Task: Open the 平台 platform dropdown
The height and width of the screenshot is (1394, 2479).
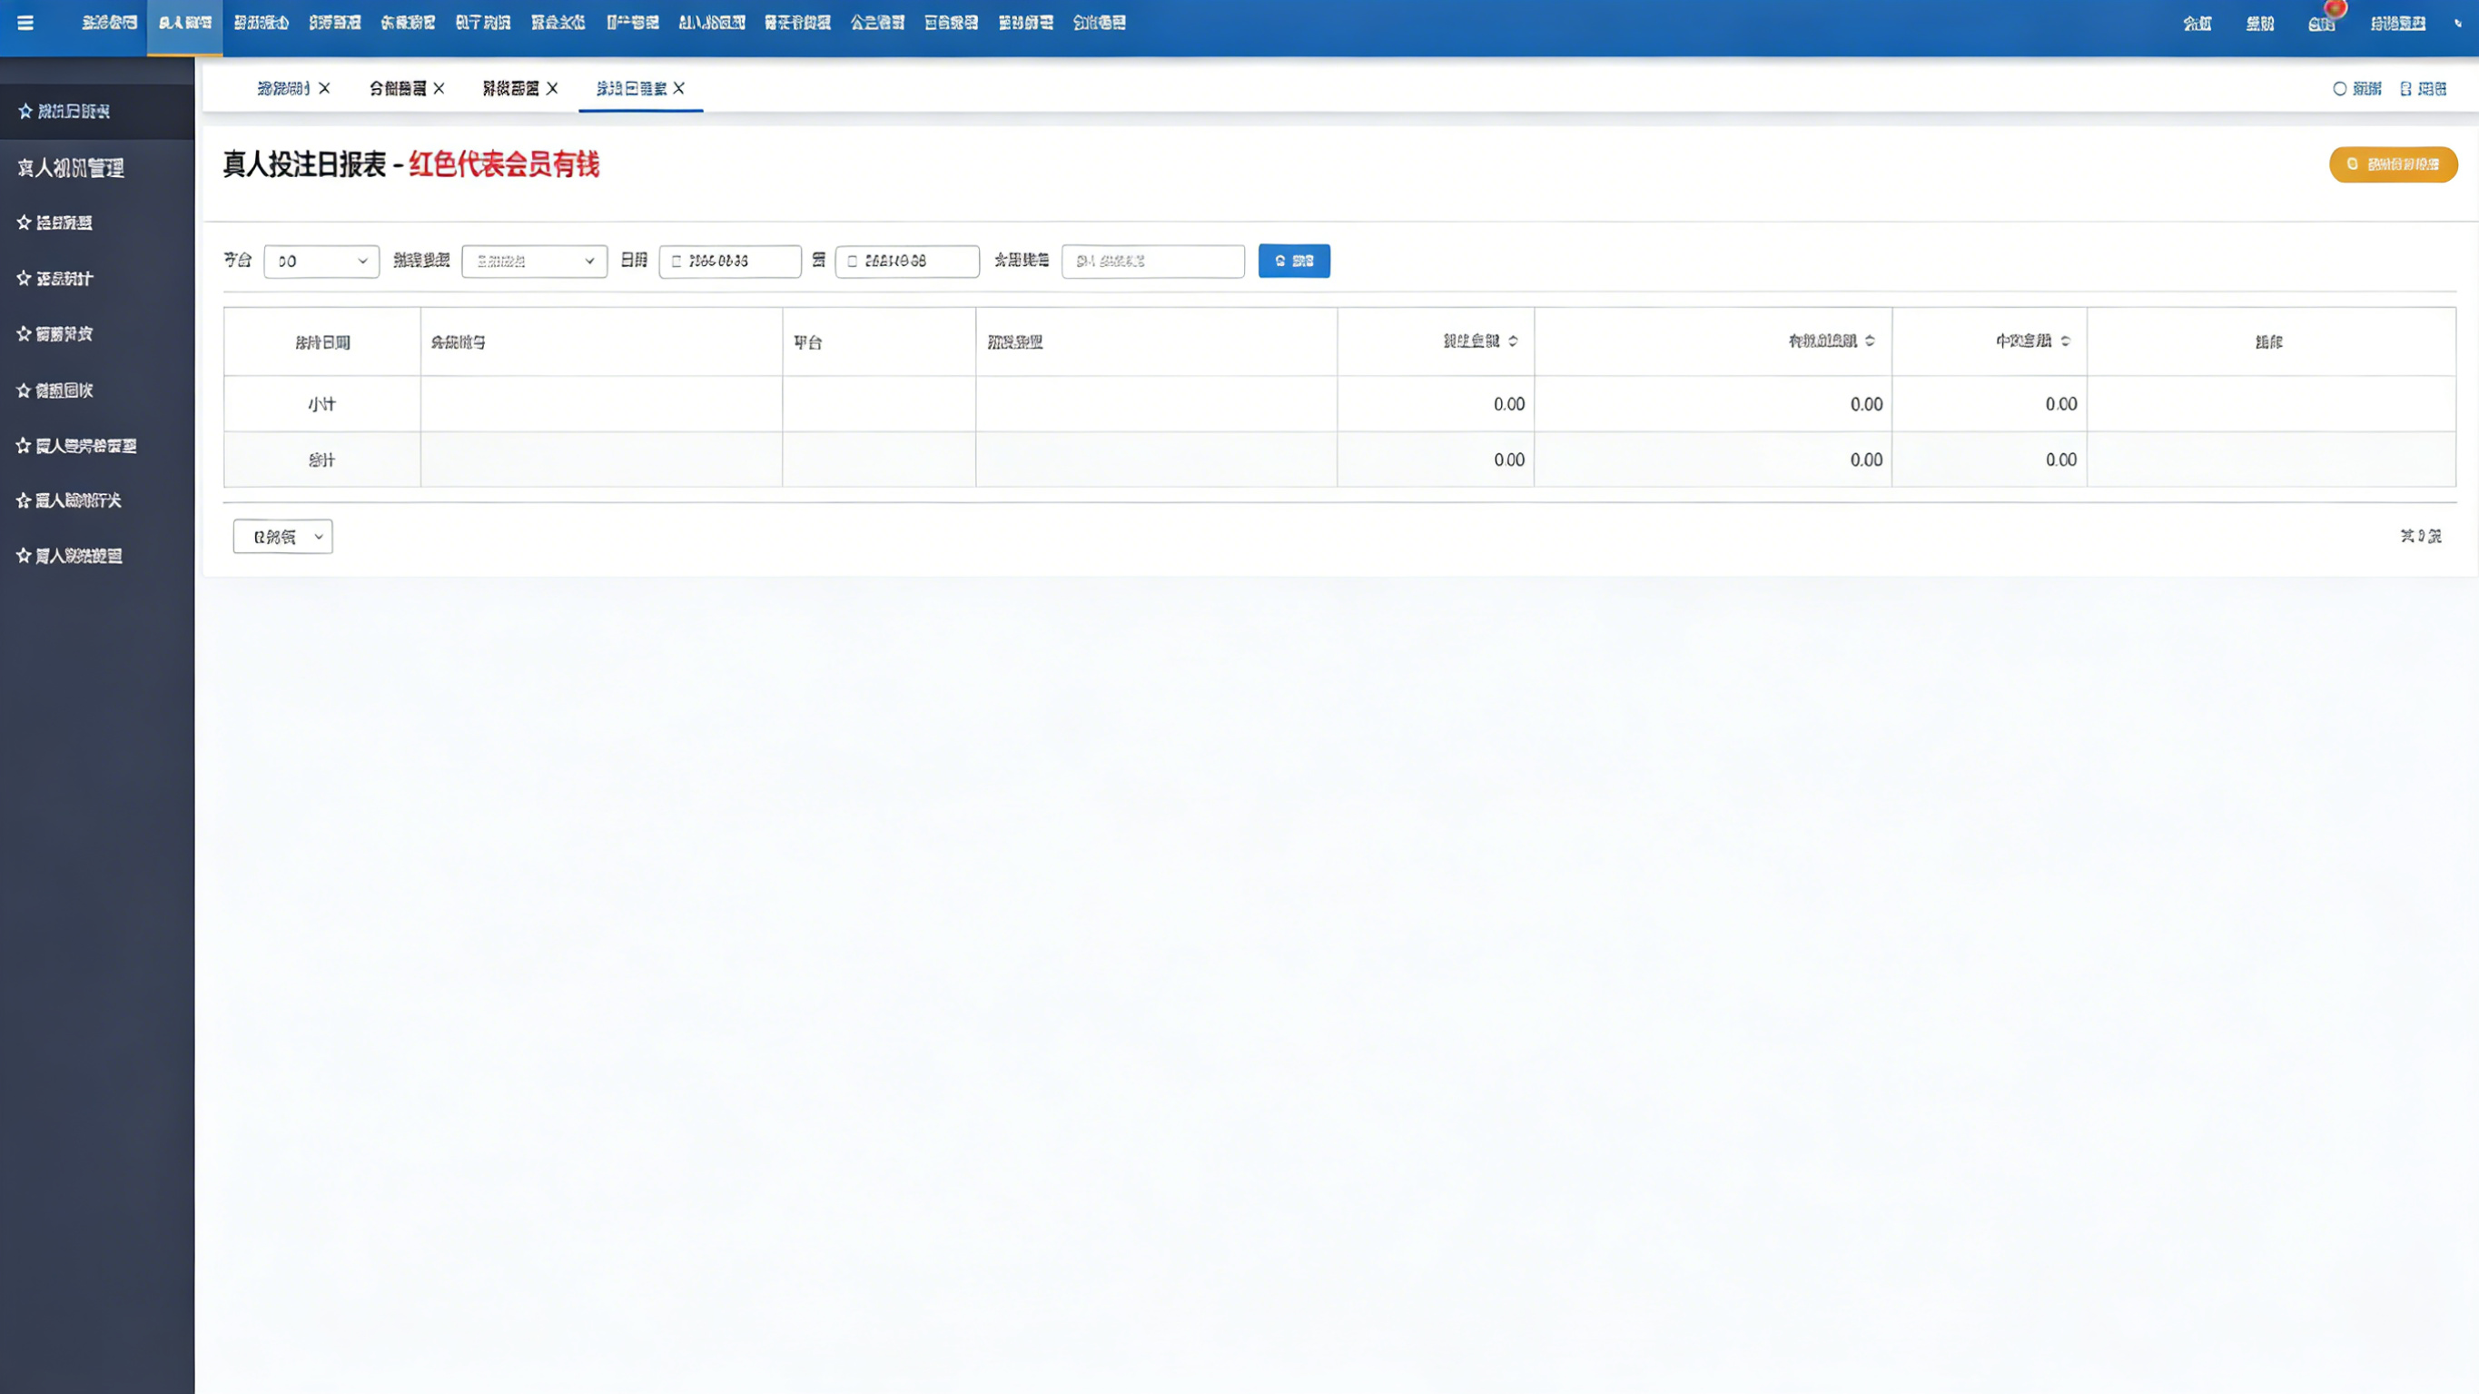Action: 321,262
